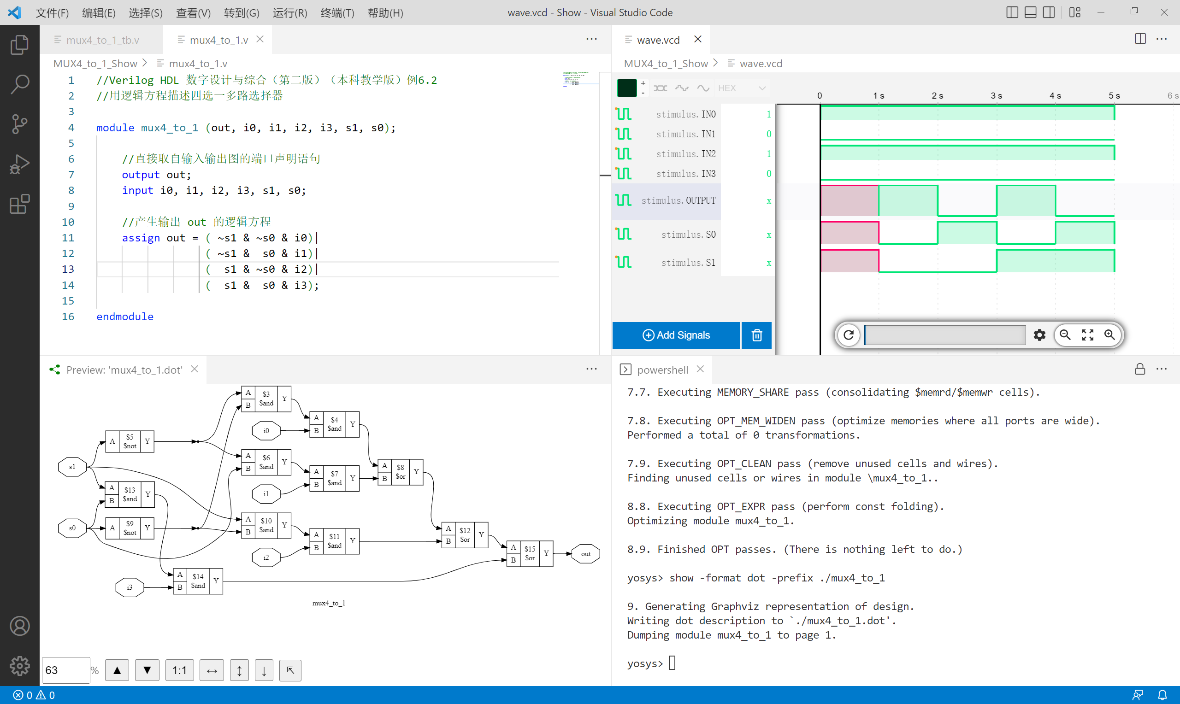Select digital bus waveform render mode icon
Image resolution: width=1180 pixels, height=704 pixels.
[661, 88]
